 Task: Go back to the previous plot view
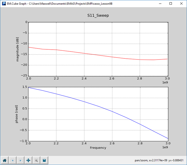[12, 160]
